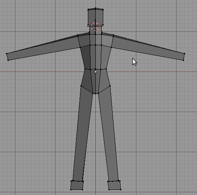
Task: Pick the bottom-right vertex of the right foot
Action: click(x=121, y=189)
